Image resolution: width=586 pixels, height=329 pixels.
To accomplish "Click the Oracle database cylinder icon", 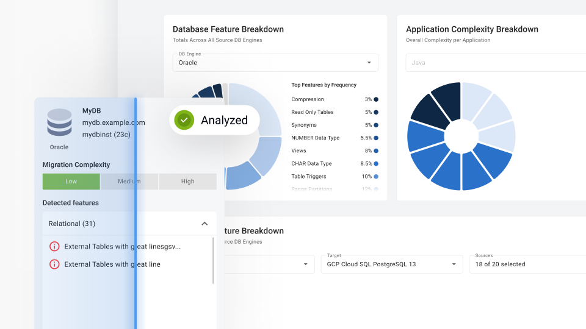I will 59,122.
